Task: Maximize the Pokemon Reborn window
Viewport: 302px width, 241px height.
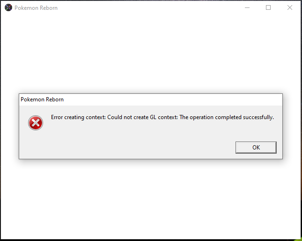Action: pyautogui.click(x=268, y=8)
